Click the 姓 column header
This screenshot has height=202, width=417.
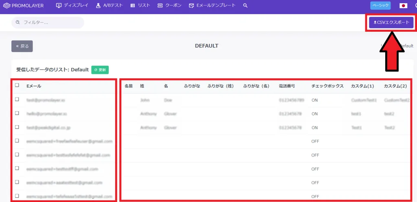(x=142, y=86)
